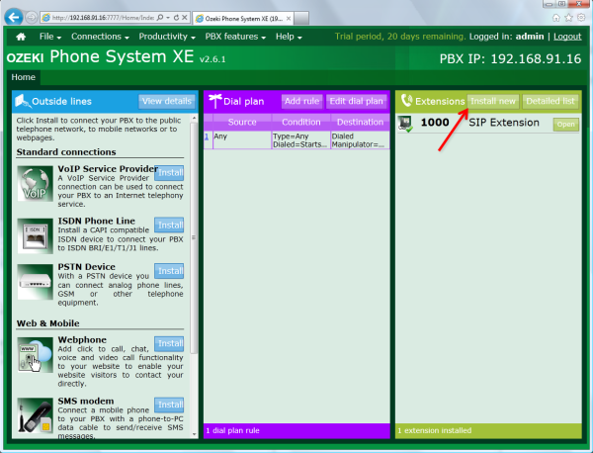Viewport: 593px width, 453px height.
Task: Click the 1 dial plan rule status text
Action: (x=232, y=430)
